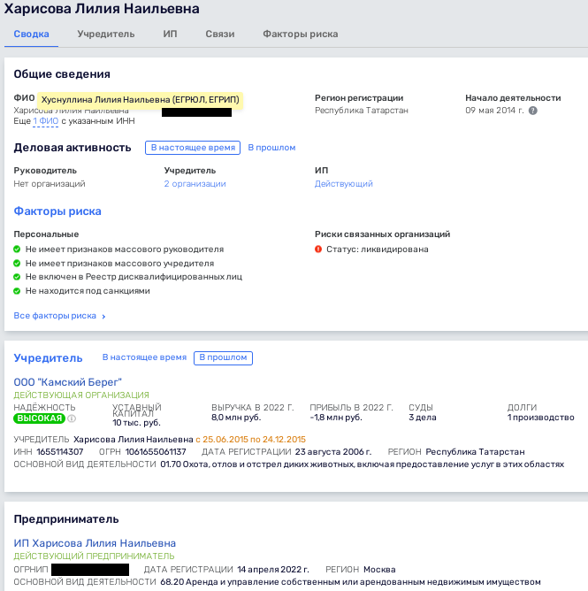Image resolution: width=588 pixels, height=591 pixels.
Task: Click 'Не находится под санкциями' text
Action: pos(88,291)
